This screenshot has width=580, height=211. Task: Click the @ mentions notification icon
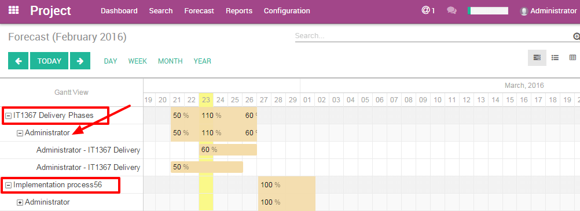[x=428, y=10]
